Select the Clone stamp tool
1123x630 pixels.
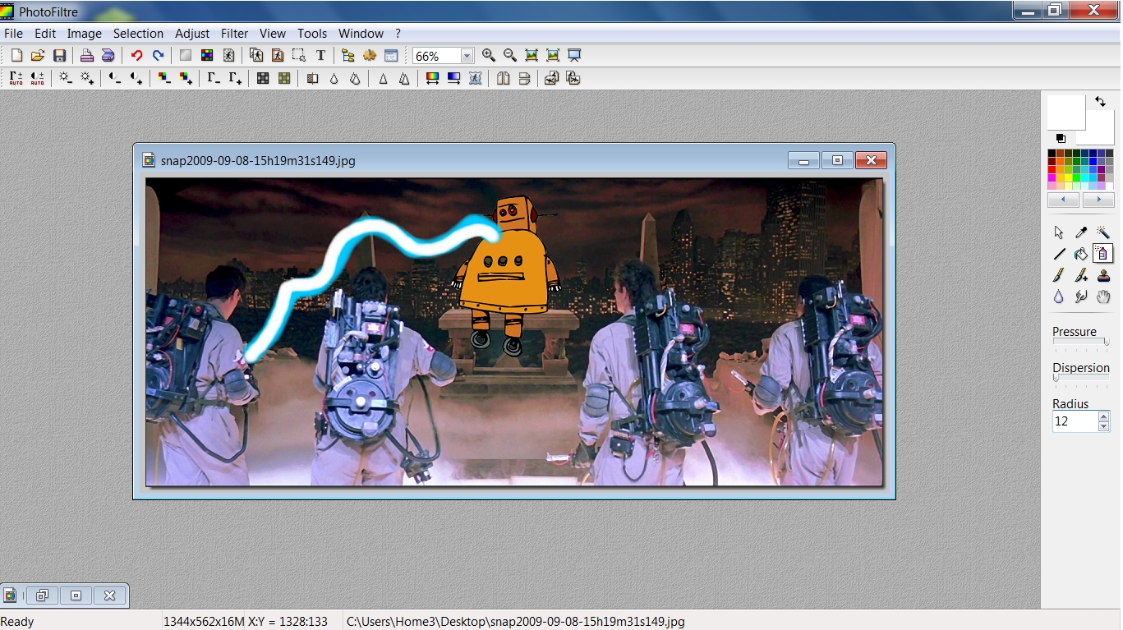click(1103, 275)
